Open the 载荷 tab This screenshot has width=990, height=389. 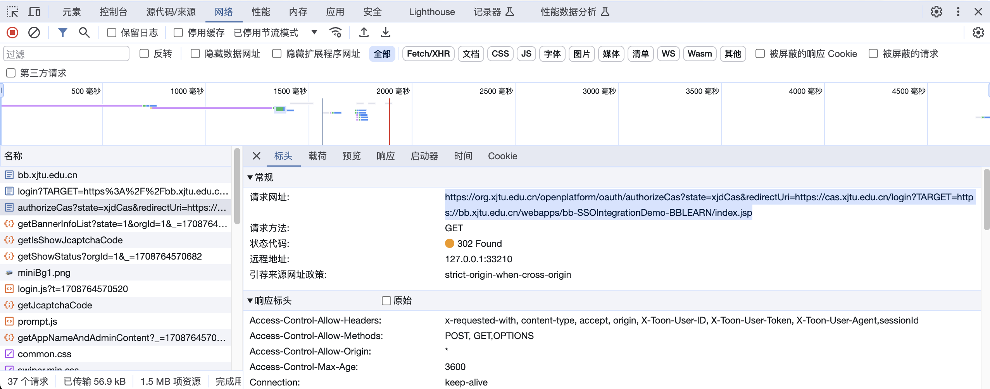coord(317,156)
